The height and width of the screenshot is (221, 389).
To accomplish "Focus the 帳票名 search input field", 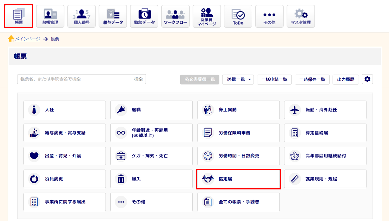I will coord(74,79).
